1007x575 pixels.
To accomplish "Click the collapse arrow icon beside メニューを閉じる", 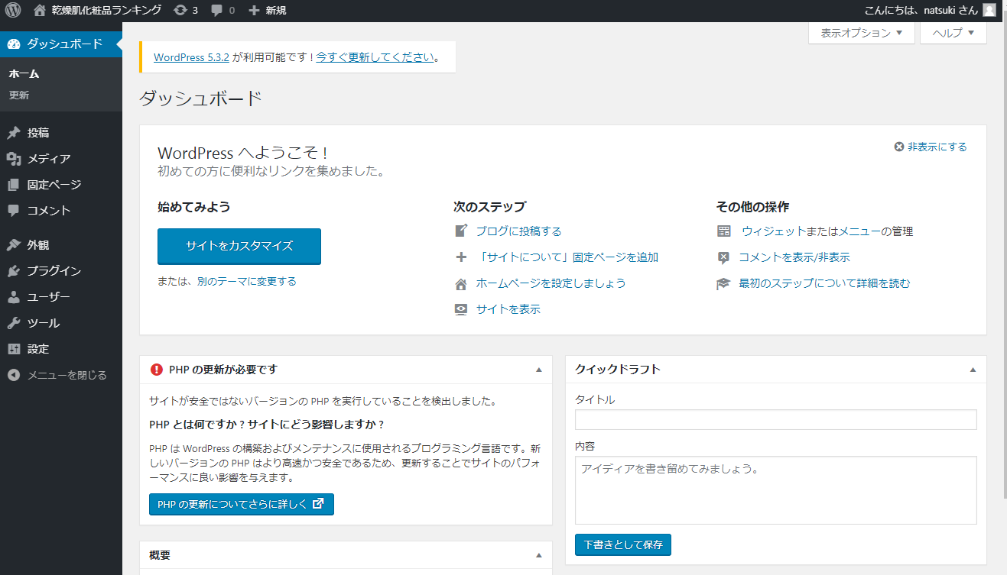I will (x=14, y=375).
